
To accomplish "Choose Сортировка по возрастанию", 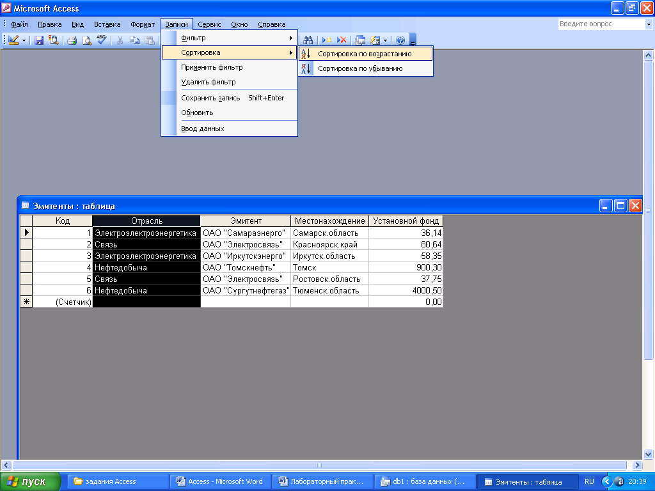I will coord(365,54).
